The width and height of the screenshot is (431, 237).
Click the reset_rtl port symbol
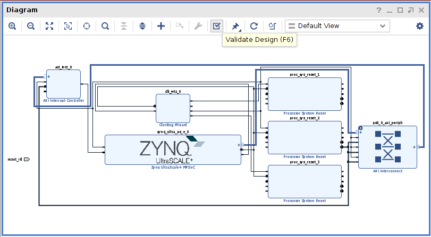(x=27, y=160)
